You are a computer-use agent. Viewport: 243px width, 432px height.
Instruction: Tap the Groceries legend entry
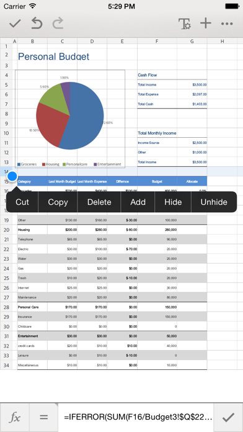pos(27,164)
